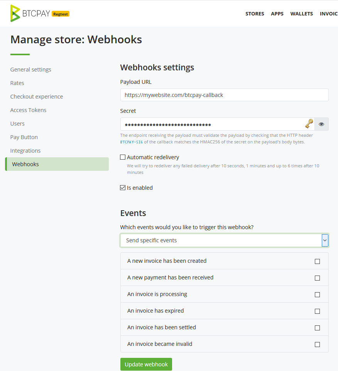The image size is (338, 371).
Task: Uncheck the Is enabled checkbox
Action: tap(123, 188)
